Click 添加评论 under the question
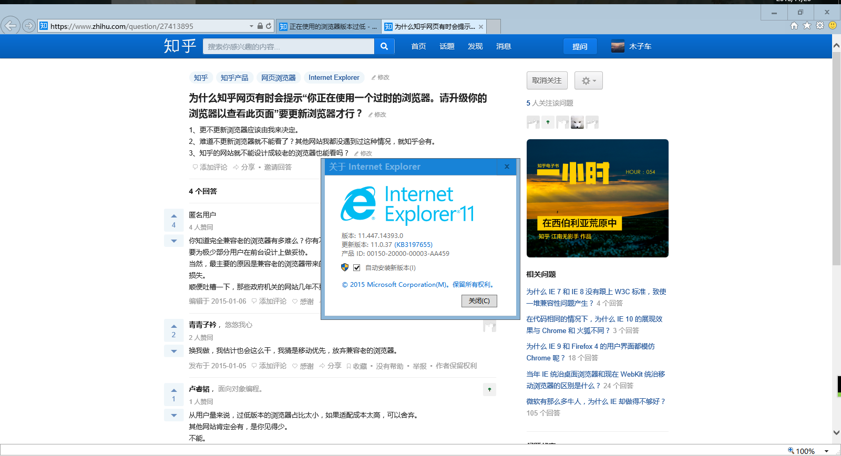 click(x=210, y=167)
